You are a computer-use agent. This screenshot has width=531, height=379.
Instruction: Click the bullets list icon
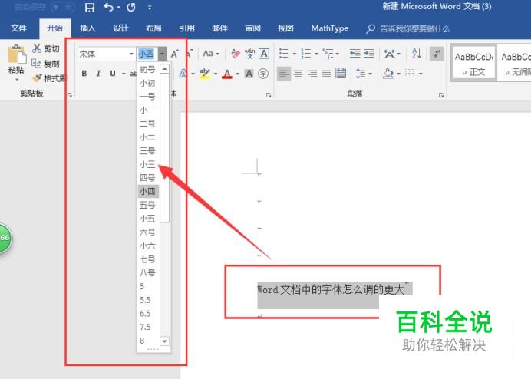(284, 54)
